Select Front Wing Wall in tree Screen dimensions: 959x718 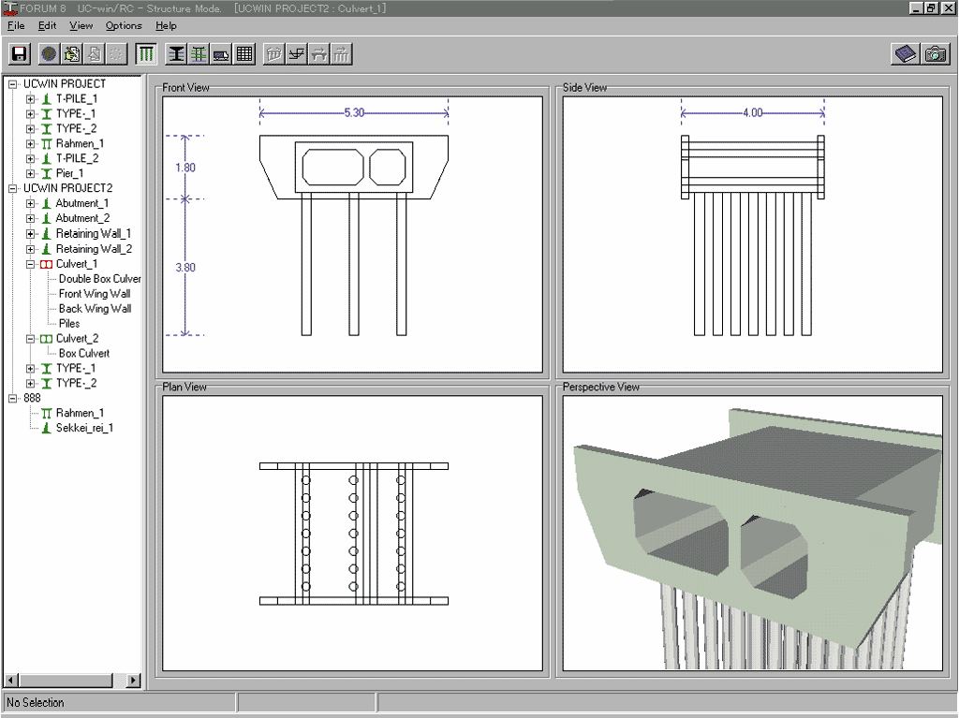[x=95, y=294]
